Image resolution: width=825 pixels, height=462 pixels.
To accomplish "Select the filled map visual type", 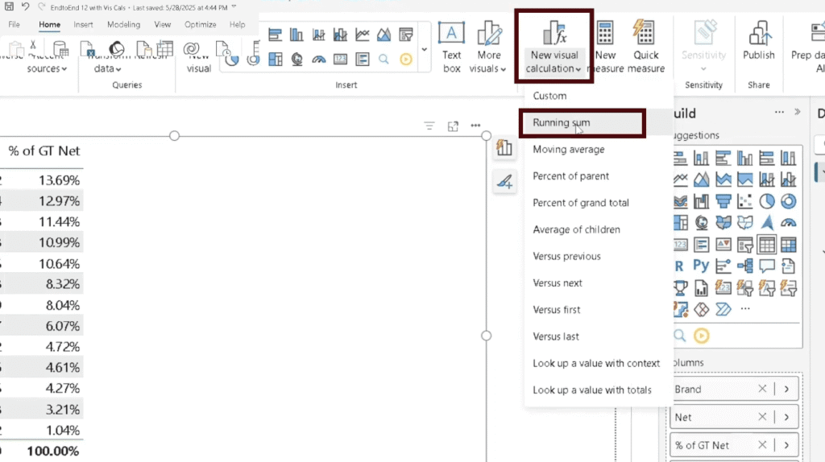I will (723, 223).
